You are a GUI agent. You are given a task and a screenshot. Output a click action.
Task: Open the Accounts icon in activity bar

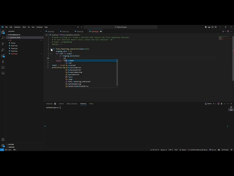pos(3,140)
